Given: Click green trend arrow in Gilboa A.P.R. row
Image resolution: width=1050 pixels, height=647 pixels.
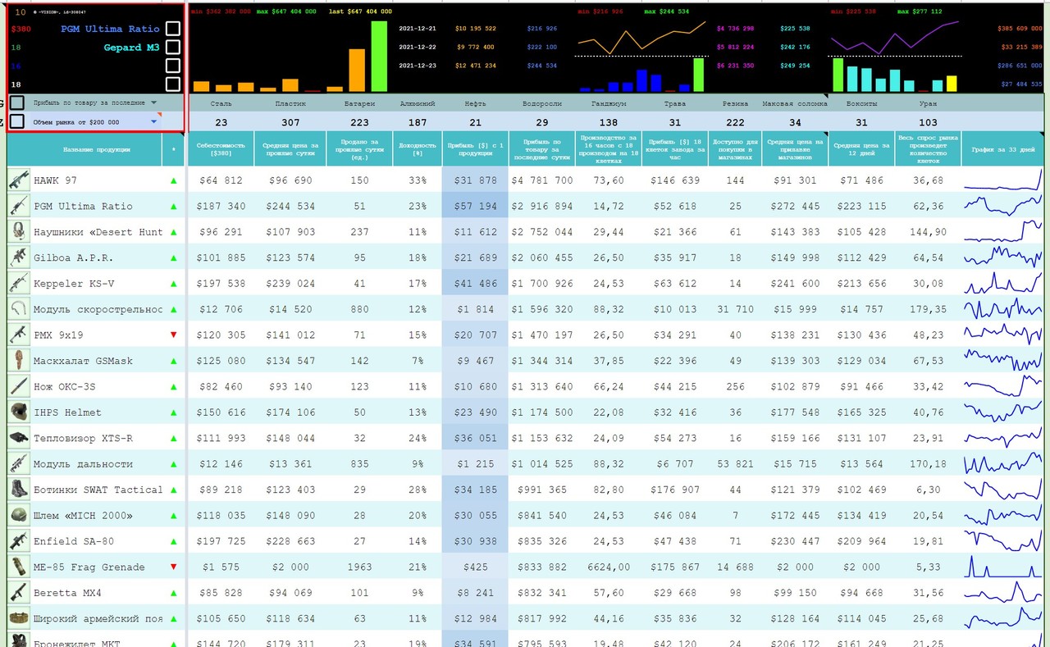Looking at the screenshot, I should [173, 257].
